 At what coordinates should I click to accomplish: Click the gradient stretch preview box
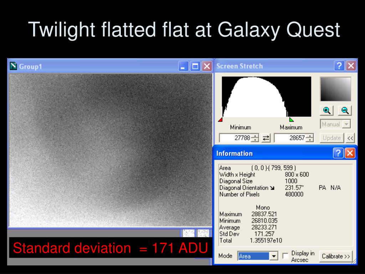(335, 89)
